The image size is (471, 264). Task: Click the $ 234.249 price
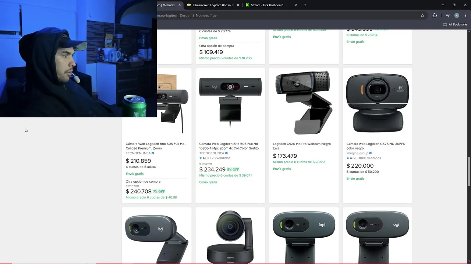click(212, 169)
